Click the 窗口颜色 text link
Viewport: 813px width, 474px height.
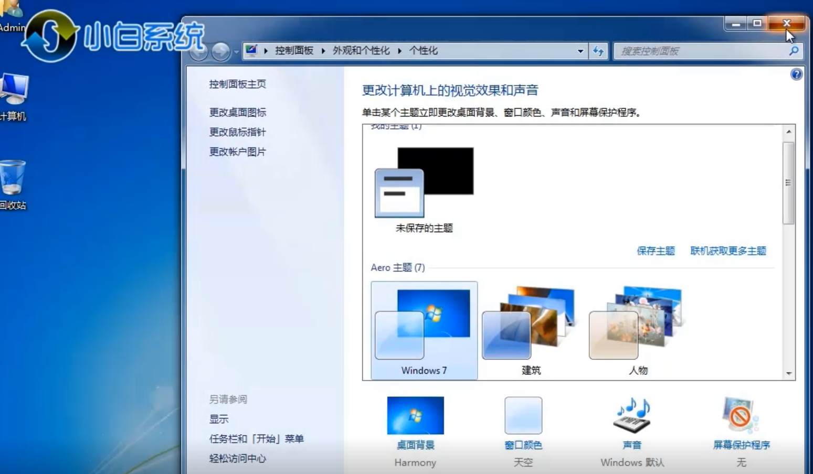[x=523, y=445]
